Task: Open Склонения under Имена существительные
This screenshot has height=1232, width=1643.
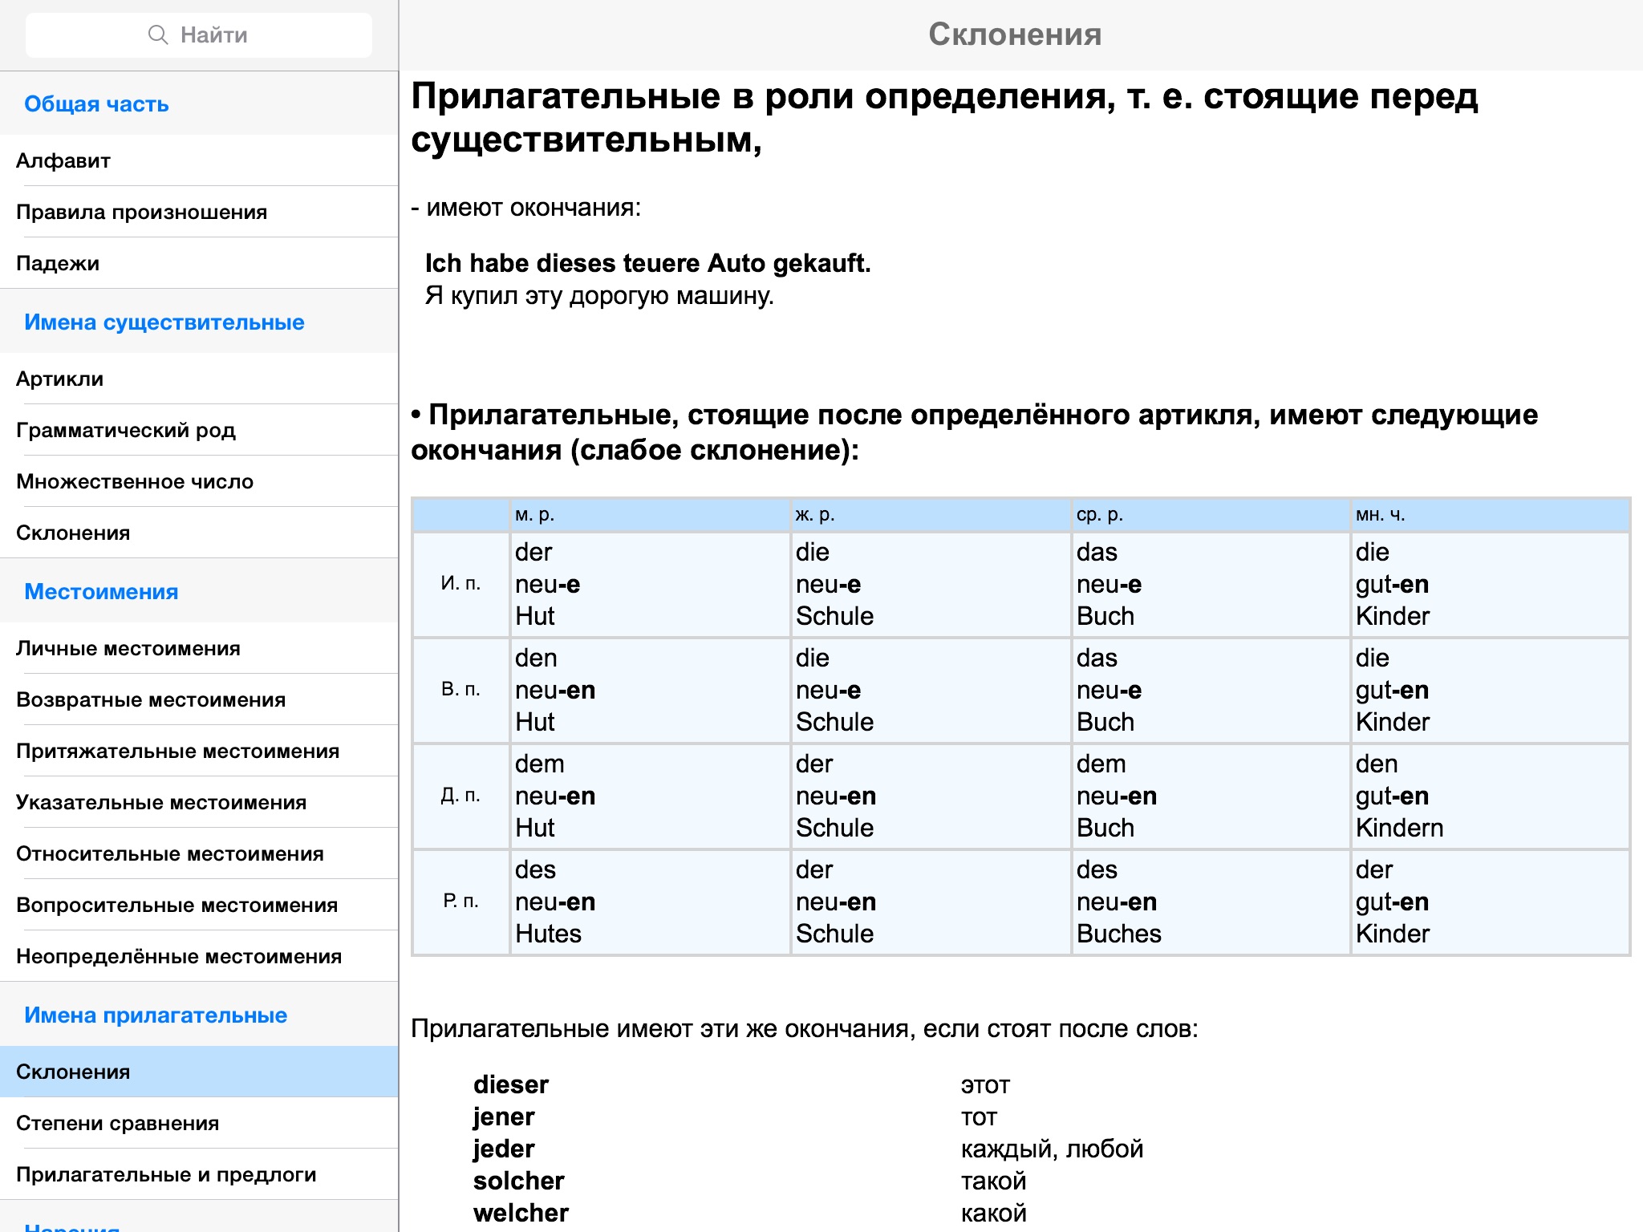Action: click(199, 533)
